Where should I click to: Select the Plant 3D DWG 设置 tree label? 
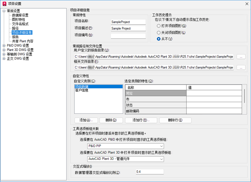click(x=20, y=50)
